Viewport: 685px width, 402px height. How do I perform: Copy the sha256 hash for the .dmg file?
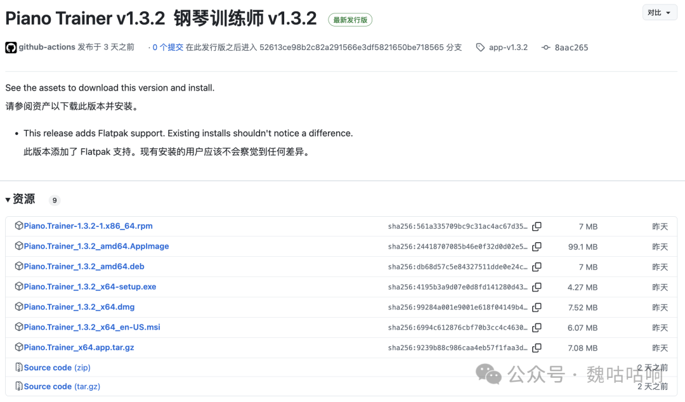coord(537,307)
